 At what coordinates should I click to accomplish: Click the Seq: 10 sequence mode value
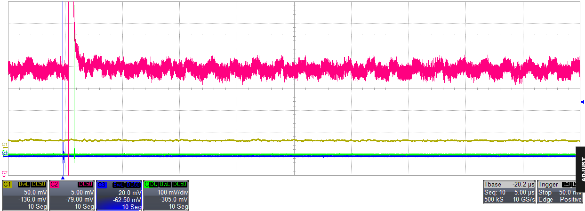point(495,192)
